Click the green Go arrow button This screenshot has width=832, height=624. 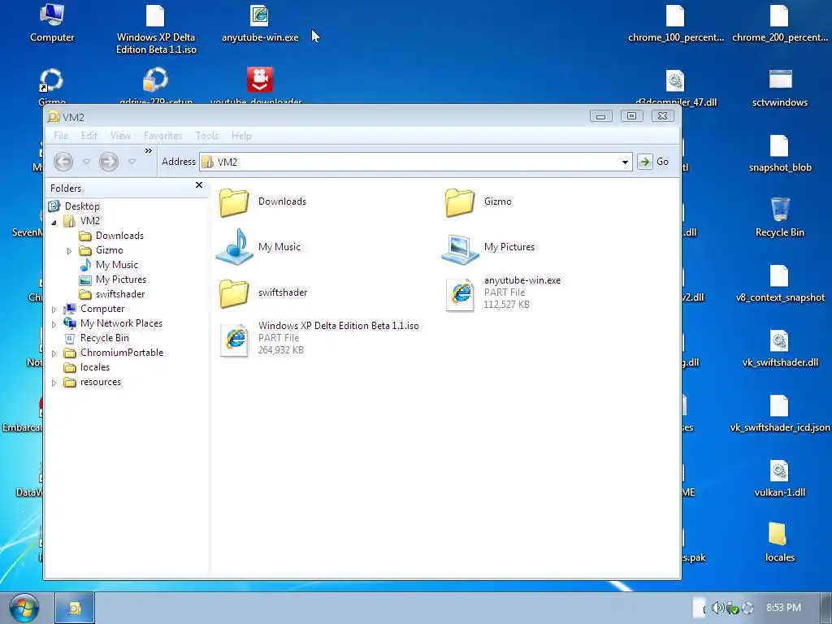(644, 162)
